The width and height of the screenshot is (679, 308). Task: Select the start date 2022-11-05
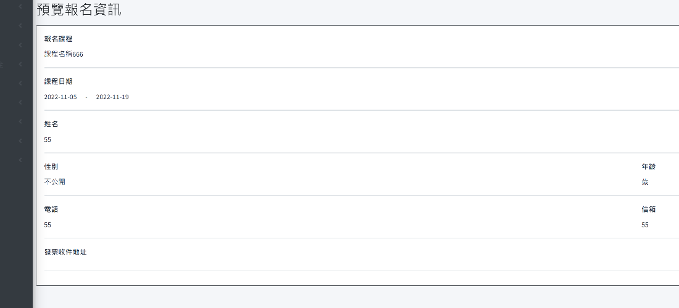[x=60, y=97]
